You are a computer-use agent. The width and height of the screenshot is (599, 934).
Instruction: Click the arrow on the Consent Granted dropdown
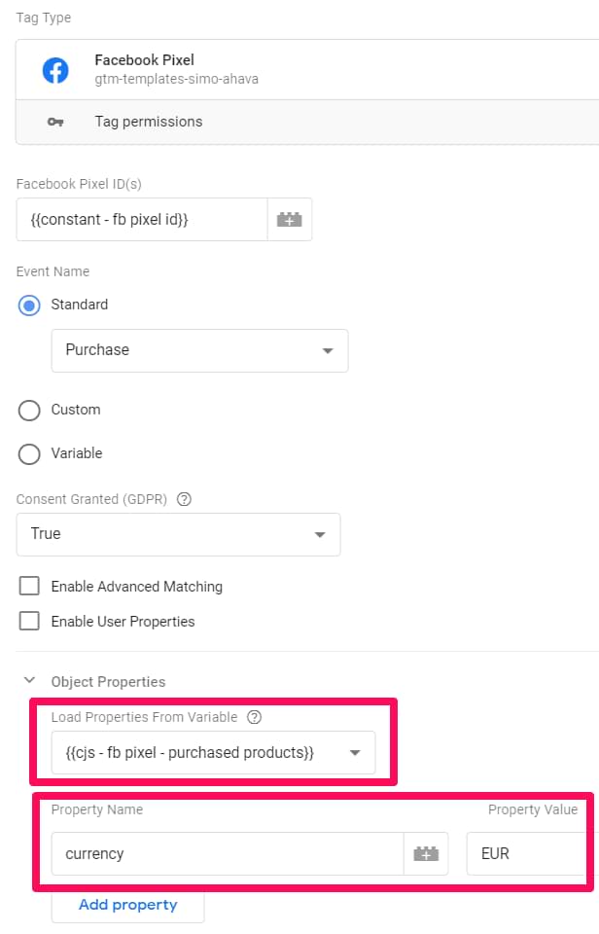[320, 534]
